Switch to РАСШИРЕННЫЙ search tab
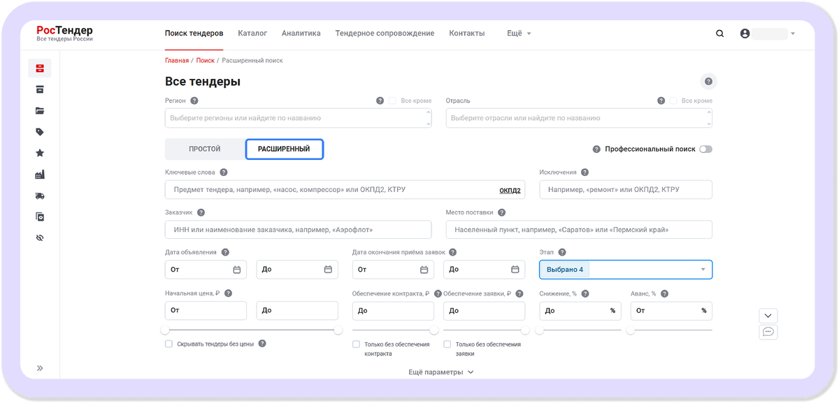Image resolution: width=839 pixels, height=403 pixels. coord(284,149)
